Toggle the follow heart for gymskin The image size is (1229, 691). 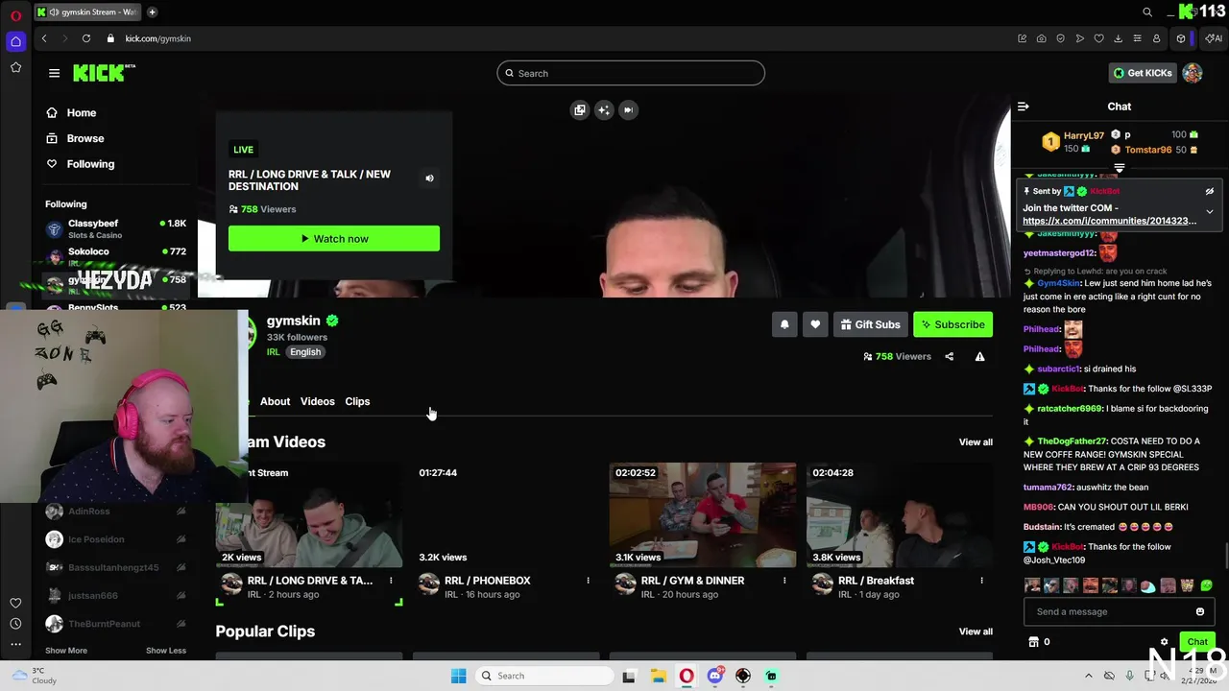coord(815,324)
